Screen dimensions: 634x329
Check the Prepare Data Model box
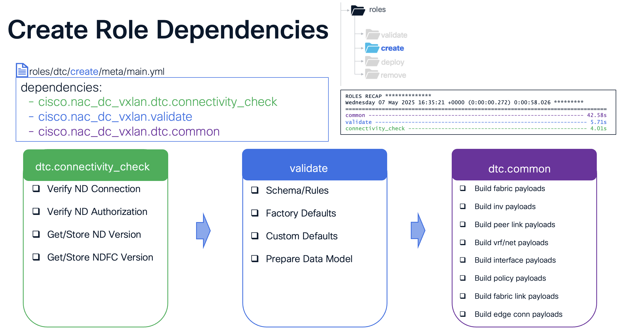tap(255, 259)
